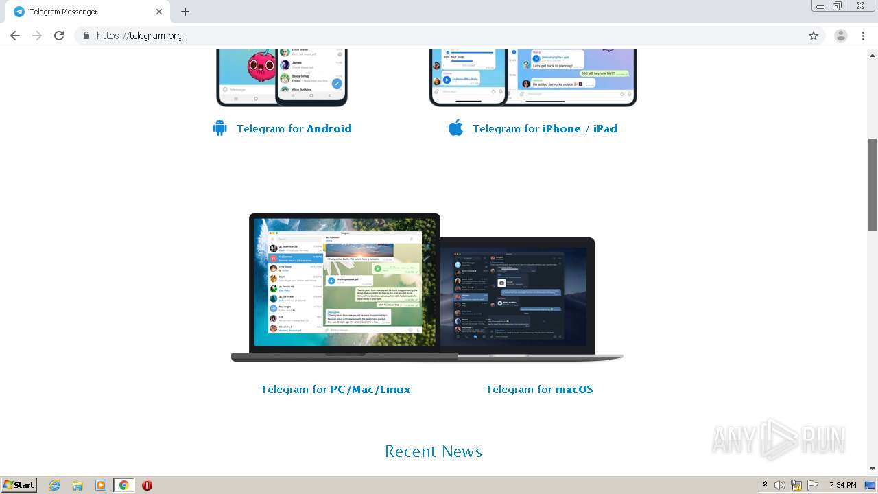Open Action Center flag icon
This screenshot has height=494, width=878.
pos(813,485)
